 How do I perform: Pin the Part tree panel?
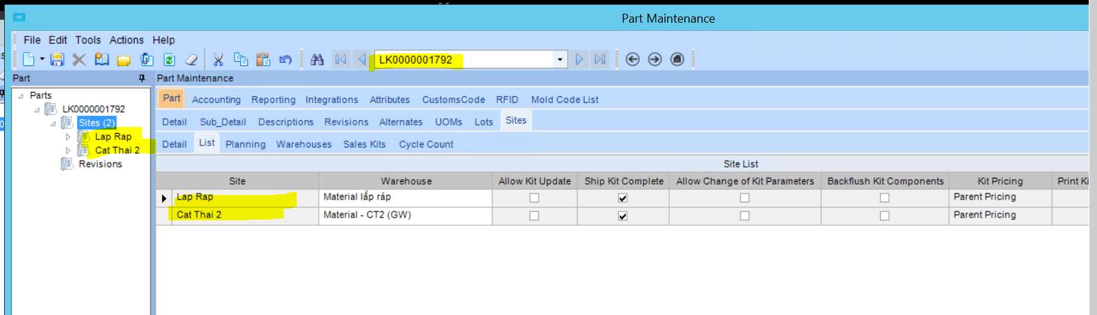pyautogui.click(x=142, y=78)
